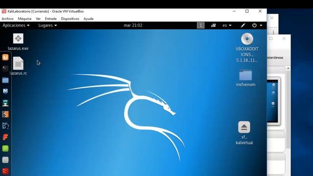Open the Máquina menu
The image size is (313, 176).
pos(24,19)
